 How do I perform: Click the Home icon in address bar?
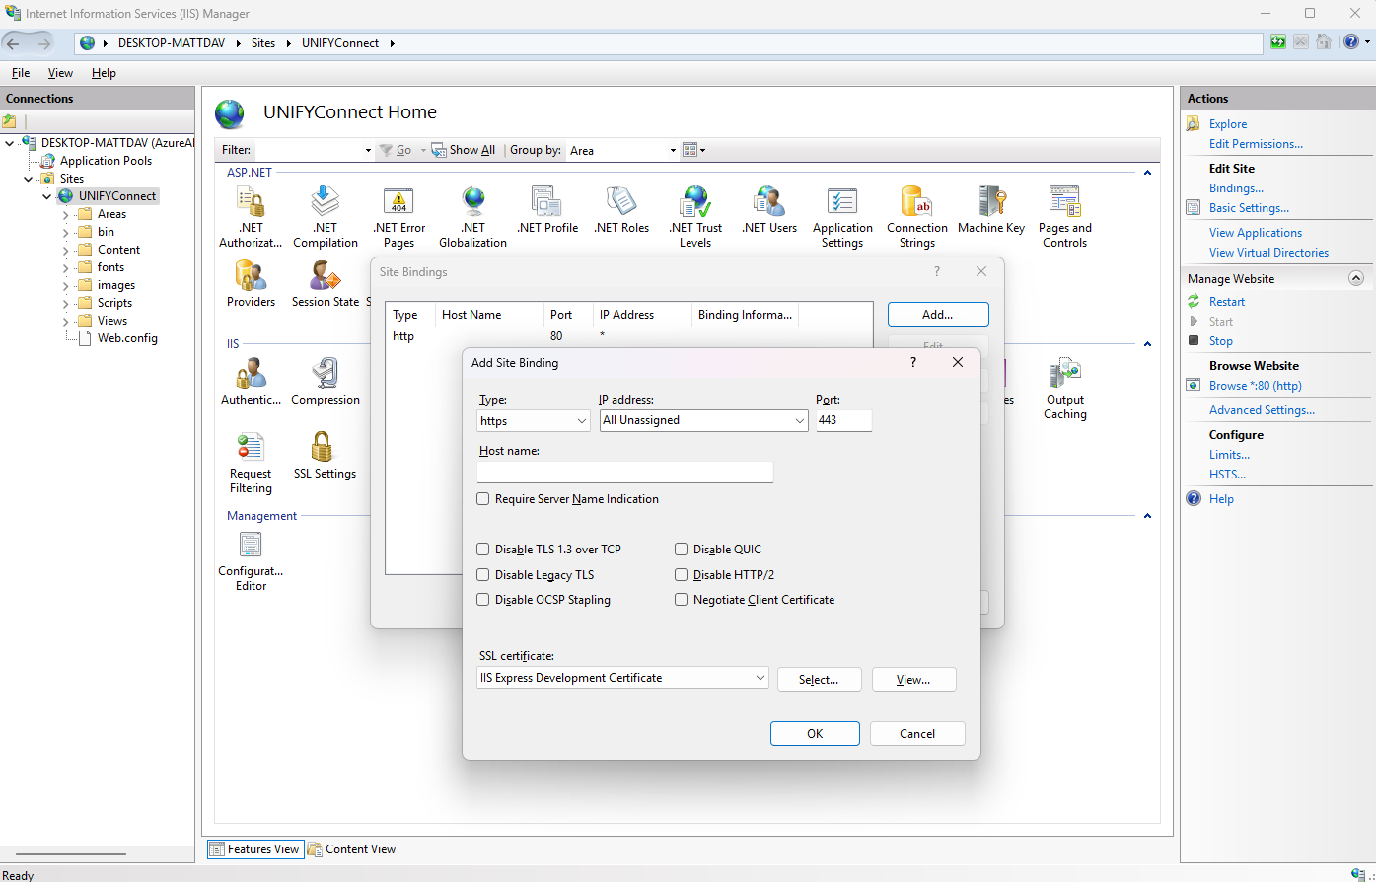click(1323, 42)
